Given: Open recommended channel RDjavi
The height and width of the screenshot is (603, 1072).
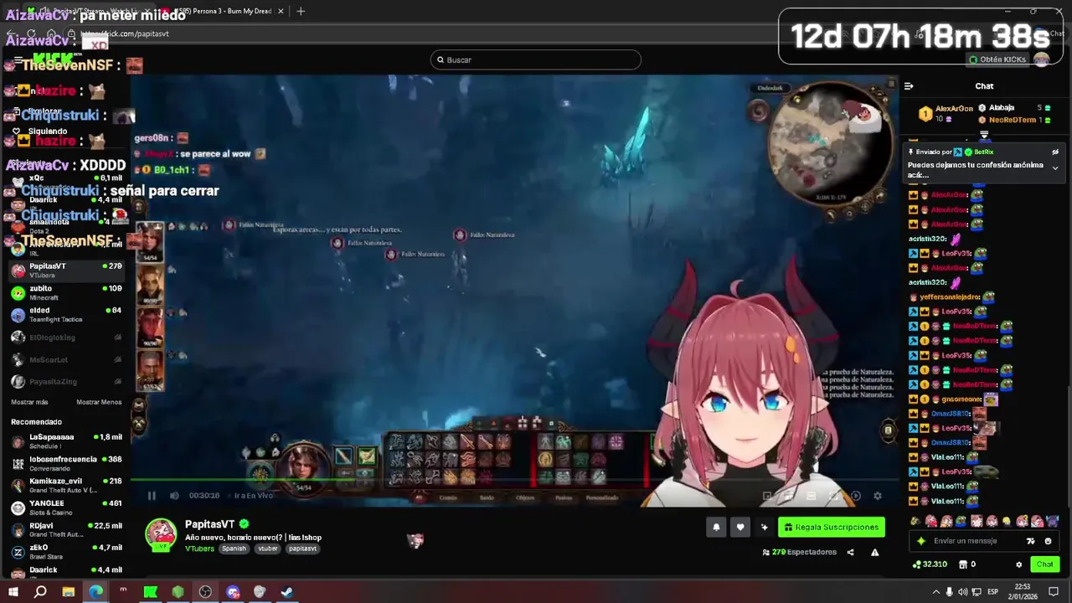Looking at the screenshot, I should [65, 530].
